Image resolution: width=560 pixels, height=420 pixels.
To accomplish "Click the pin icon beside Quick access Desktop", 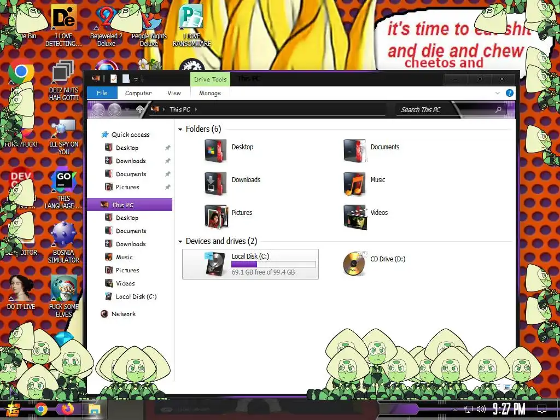I will 167,148.
